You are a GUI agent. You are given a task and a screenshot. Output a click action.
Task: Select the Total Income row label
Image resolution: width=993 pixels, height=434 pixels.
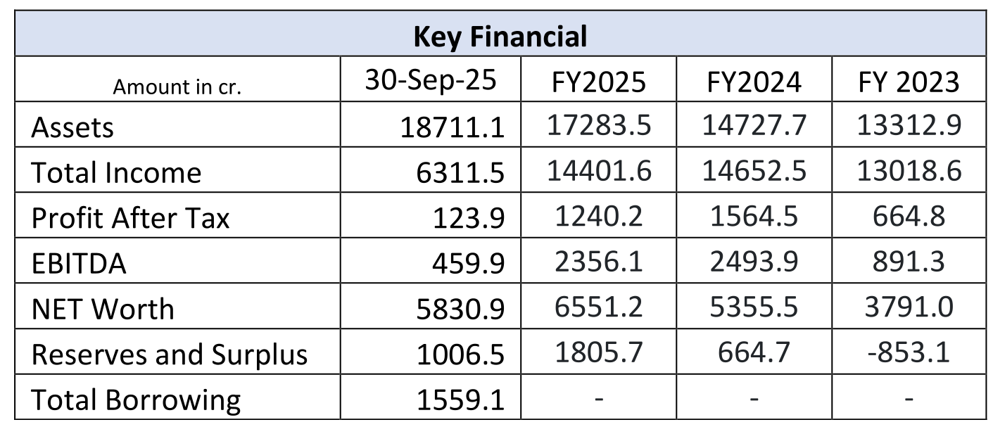click(x=116, y=172)
